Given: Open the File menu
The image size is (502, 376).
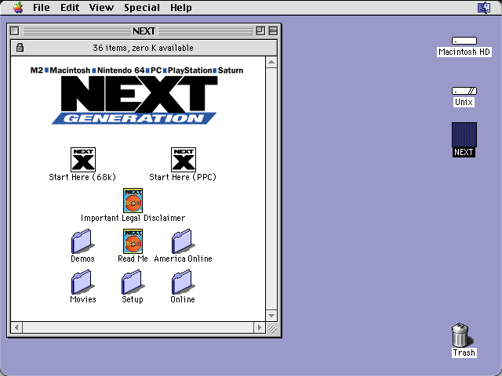Looking at the screenshot, I should click(42, 7).
